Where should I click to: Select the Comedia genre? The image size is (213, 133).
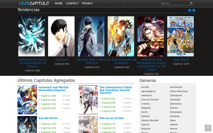point(175,100)
